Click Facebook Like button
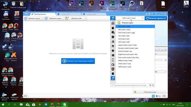The height and width of the screenshot is (107, 191). [x=158, y=96]
